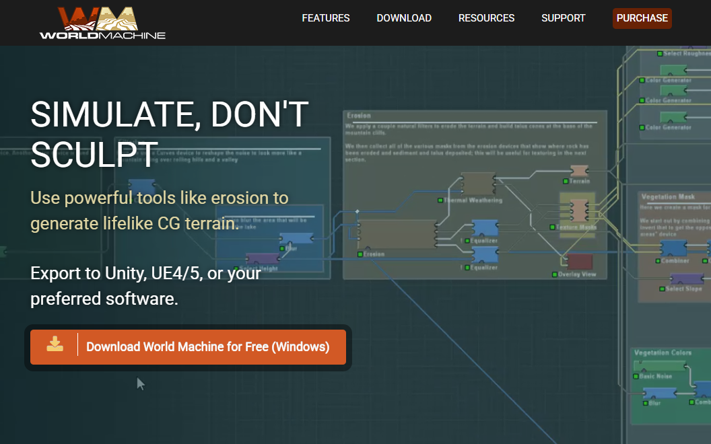Select the large Erosion device node

point(396,235)
